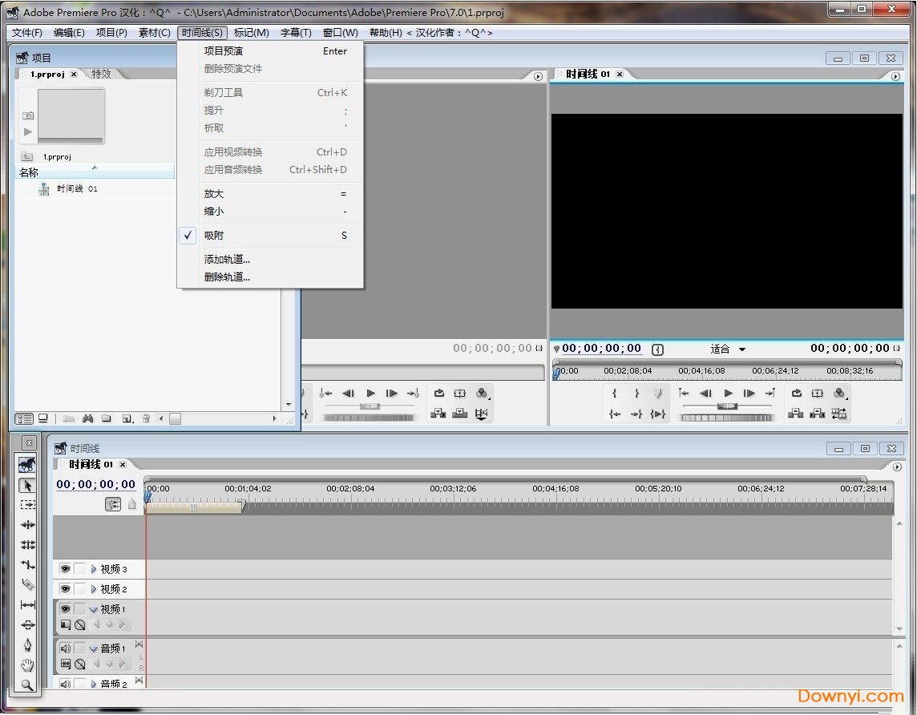
Task: Hide the 视频 3 track with eye icon
Action: pyautogui.click(x=65, y=569)
